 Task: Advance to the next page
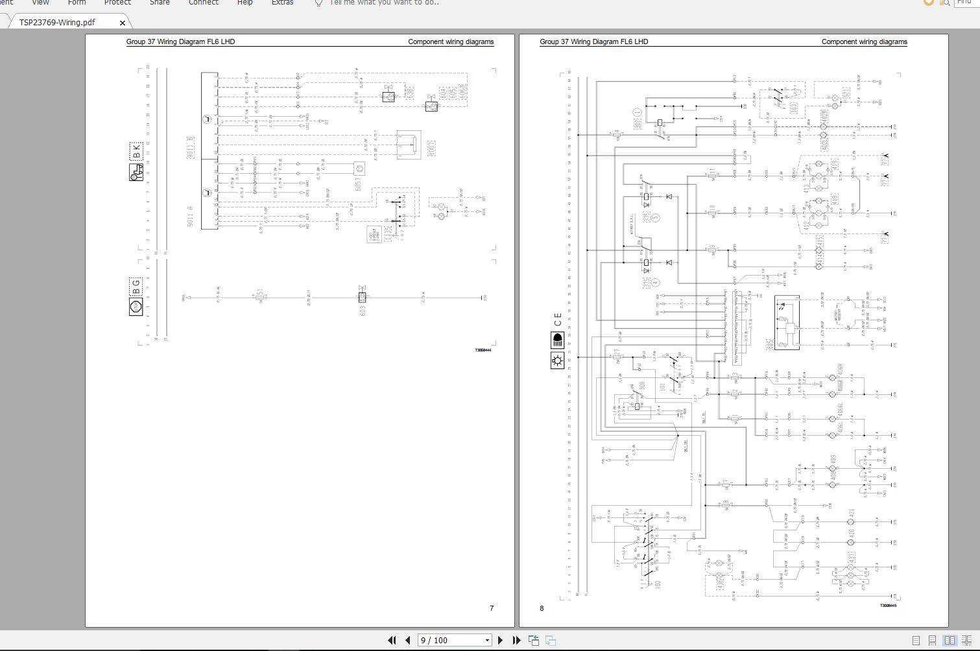tap(500, 640)
